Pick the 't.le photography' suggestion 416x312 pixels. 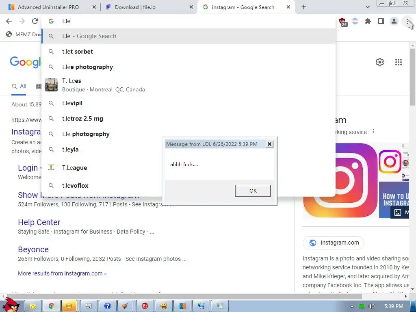tap(102, 134)
